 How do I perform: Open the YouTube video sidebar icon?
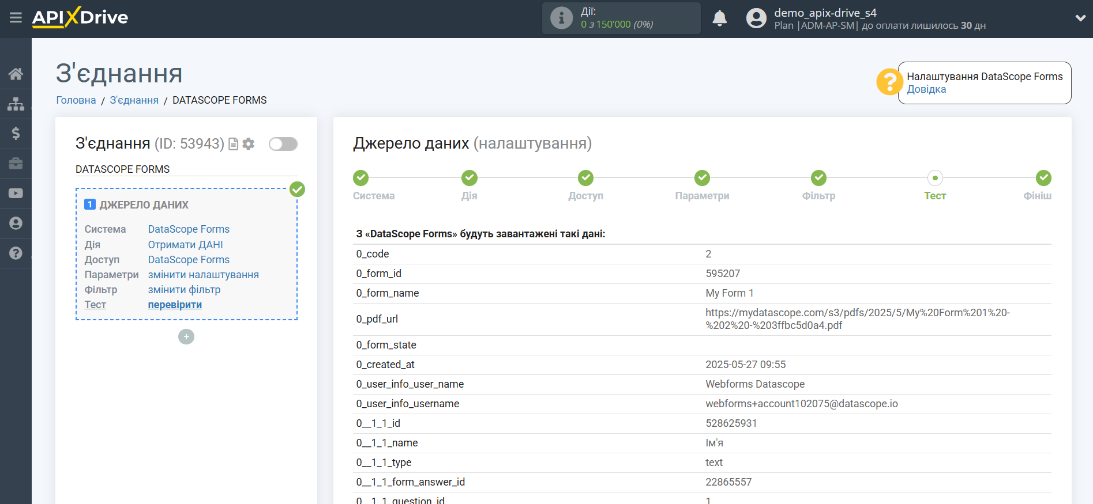pyautogui.click(x=16, y=194)
